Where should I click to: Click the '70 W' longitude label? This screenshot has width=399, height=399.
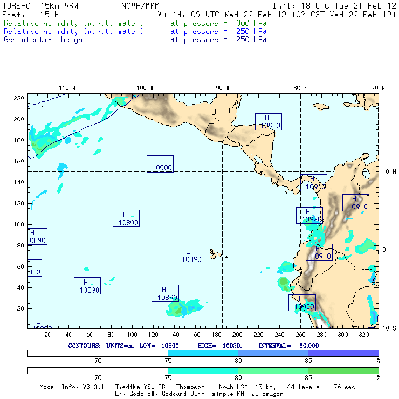[378, 88]
